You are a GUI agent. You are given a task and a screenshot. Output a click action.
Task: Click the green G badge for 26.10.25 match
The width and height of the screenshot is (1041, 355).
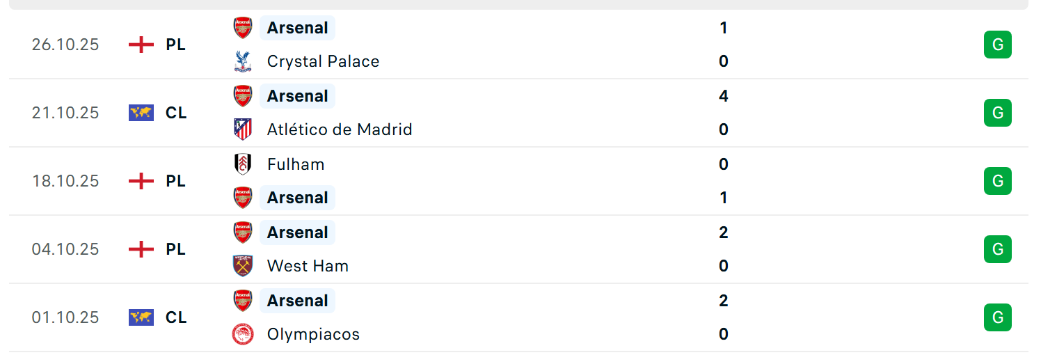tap(997, 45)
